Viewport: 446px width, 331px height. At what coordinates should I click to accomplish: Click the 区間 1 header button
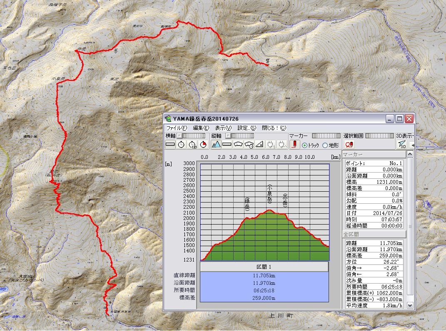pyautogui.click(x=264, y=267)
